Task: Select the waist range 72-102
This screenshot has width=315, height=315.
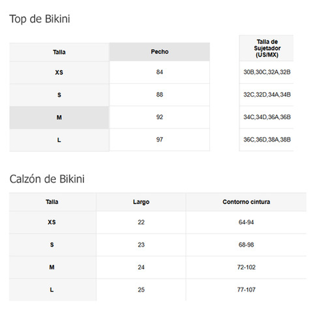Action: (246, 267)
